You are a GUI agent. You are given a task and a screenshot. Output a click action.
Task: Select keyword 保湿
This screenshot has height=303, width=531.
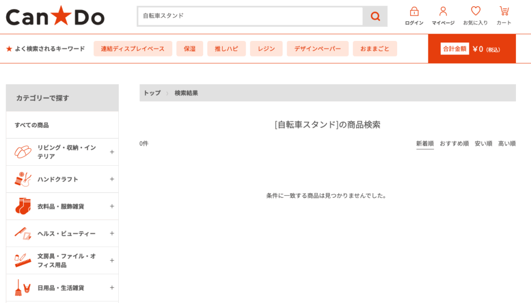click(190, 49)
